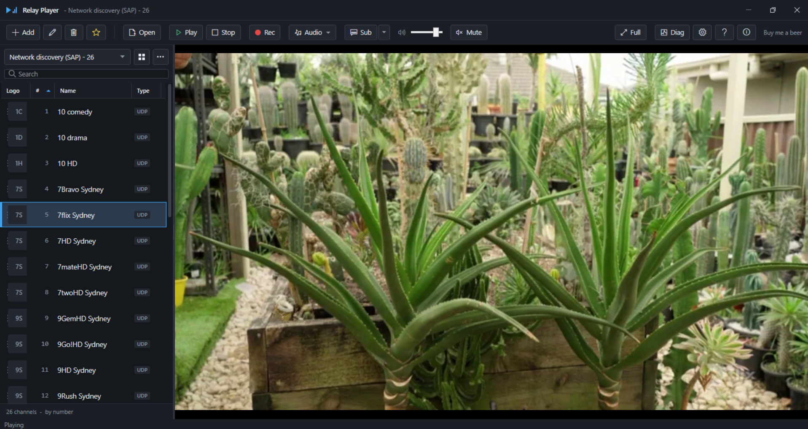Viewport: 808px width, 429px height.
Task: Click the star favorites icon
Action: [x=96, y=32]
